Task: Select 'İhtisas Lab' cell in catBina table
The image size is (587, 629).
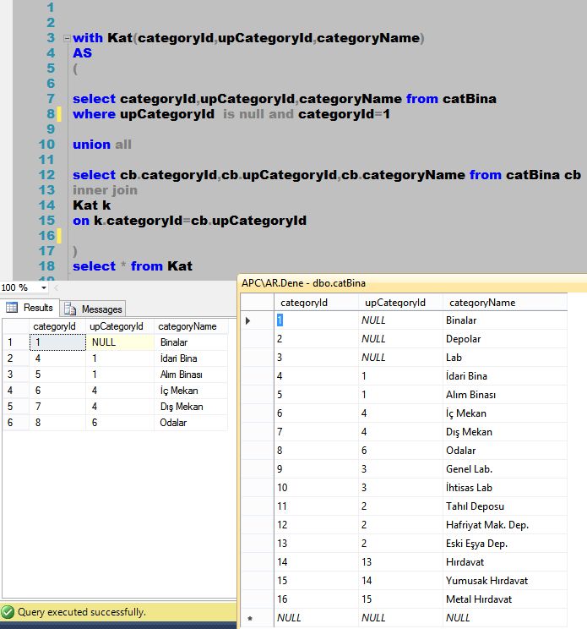Action: [x=505, y=488]
